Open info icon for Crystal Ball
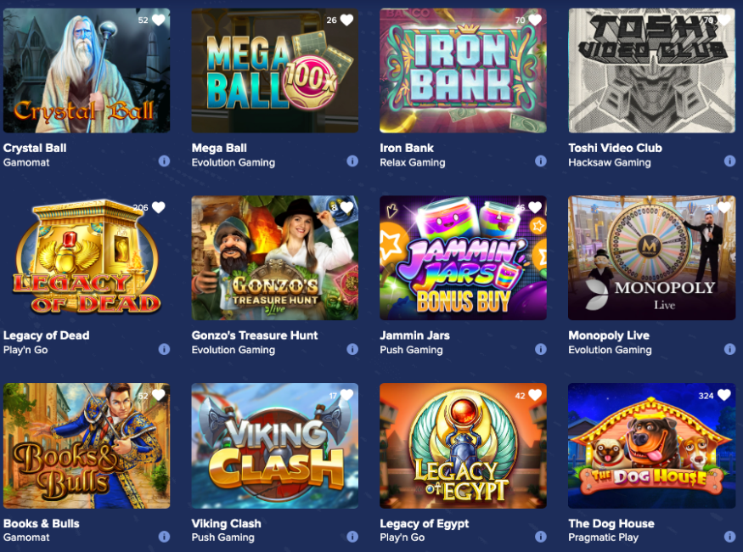 164,161
